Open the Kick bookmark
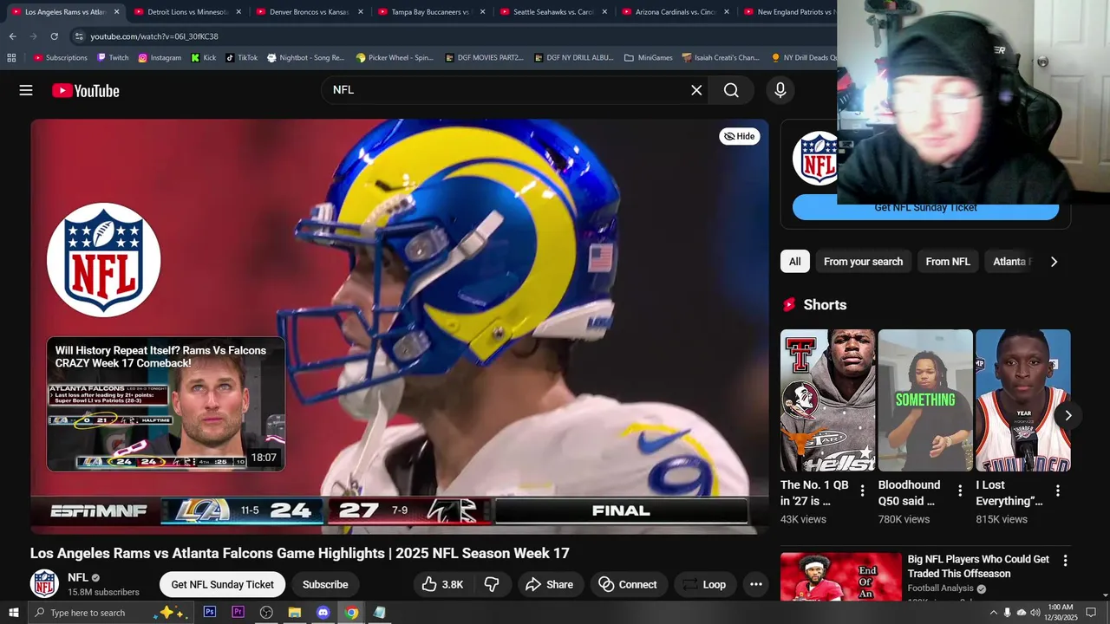 click(x=204, y=57)
